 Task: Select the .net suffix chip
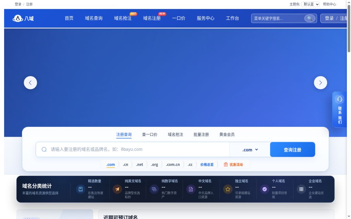140,165
